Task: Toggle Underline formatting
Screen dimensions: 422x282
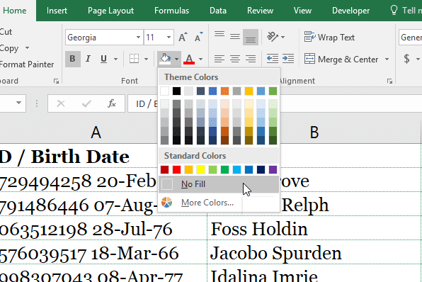Action: (x=103, y=59)
